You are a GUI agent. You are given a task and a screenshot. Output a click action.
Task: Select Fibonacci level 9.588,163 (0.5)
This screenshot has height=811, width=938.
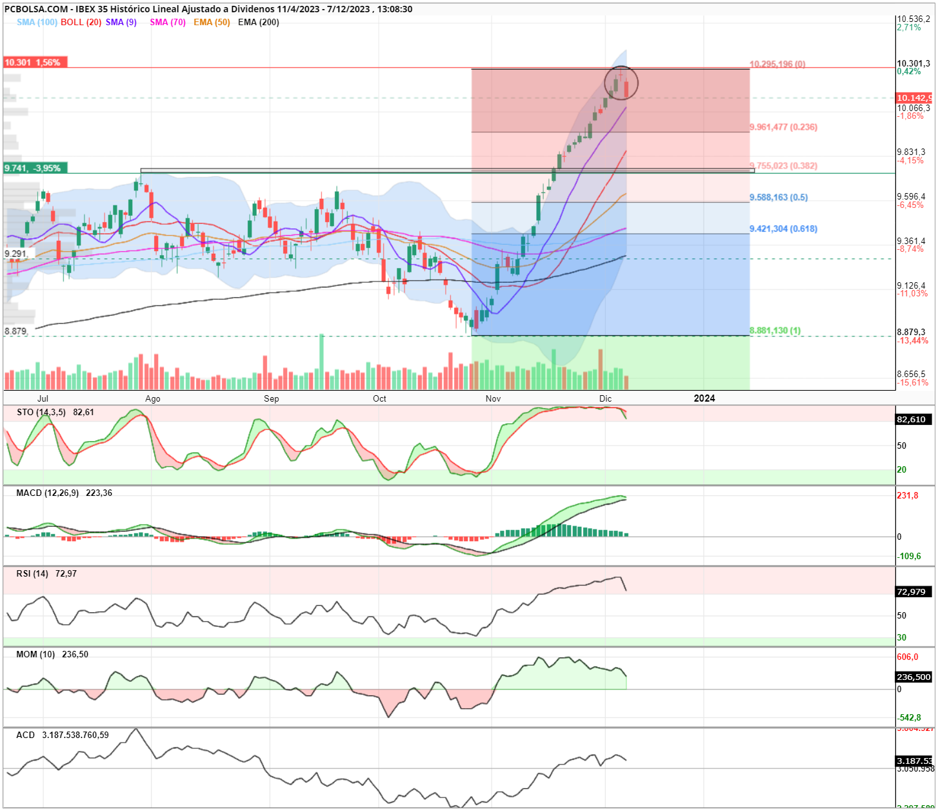click(779, 198)
